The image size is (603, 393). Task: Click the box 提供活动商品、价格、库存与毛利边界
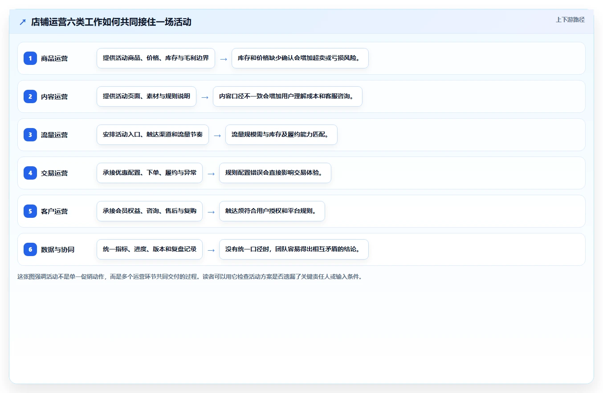coord(156,58)
